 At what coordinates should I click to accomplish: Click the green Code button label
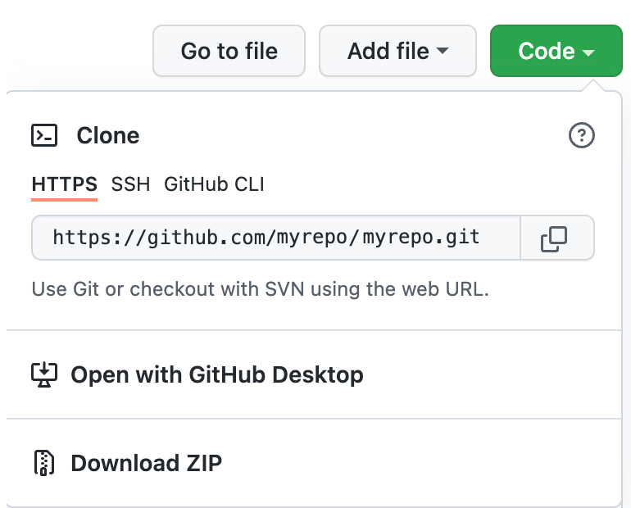point(546,51)
